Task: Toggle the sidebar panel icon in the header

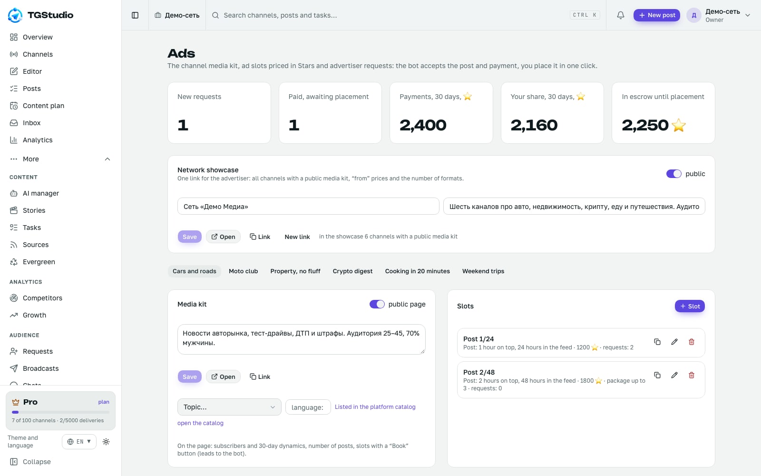Action: pyautogui.click(x=135, y=15)
